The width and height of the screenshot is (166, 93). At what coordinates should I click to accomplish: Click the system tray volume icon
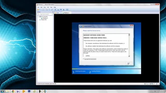(157, 91)
